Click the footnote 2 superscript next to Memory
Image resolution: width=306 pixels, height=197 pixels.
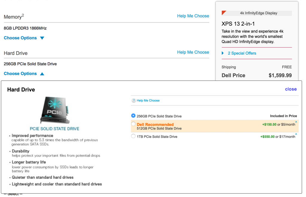23,15
